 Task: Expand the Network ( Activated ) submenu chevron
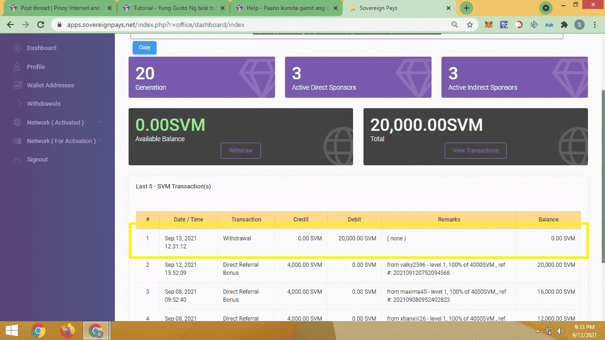point(100,123)
